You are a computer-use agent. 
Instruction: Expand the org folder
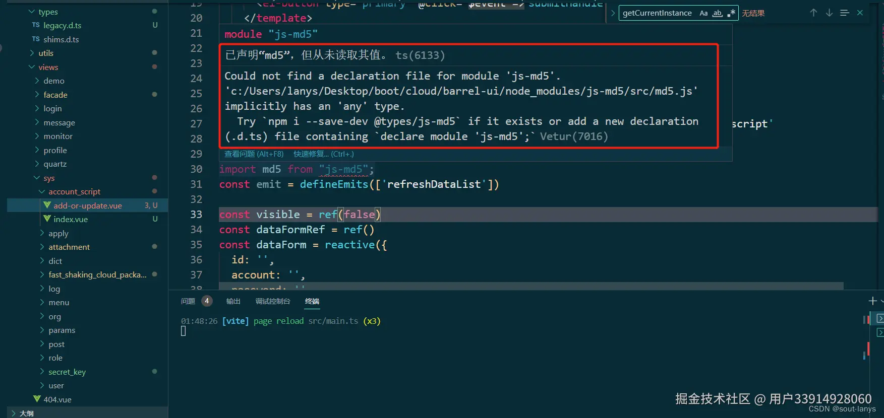coord(54,316)
